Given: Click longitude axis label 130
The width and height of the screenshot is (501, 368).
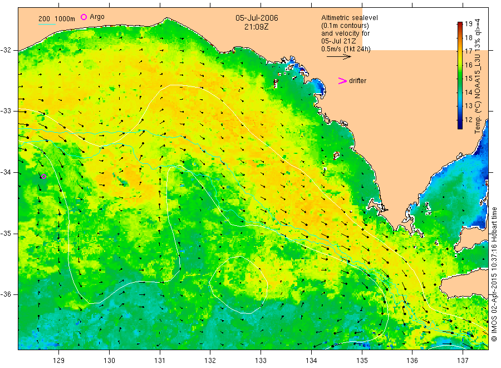Looking at the screenshot, I should [109, 361].
